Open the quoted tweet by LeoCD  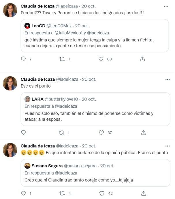95,43
